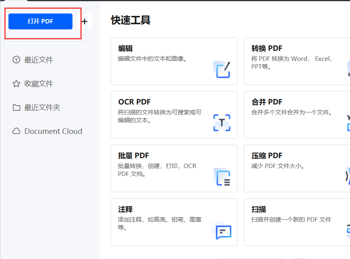Open Document Cloud from the sidebar
350x259 pixels.
53,131
